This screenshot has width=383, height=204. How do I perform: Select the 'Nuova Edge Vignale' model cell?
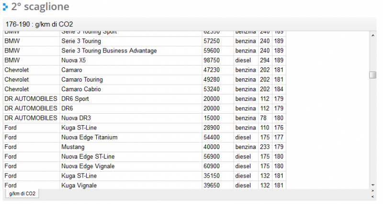tap(131, 166)
